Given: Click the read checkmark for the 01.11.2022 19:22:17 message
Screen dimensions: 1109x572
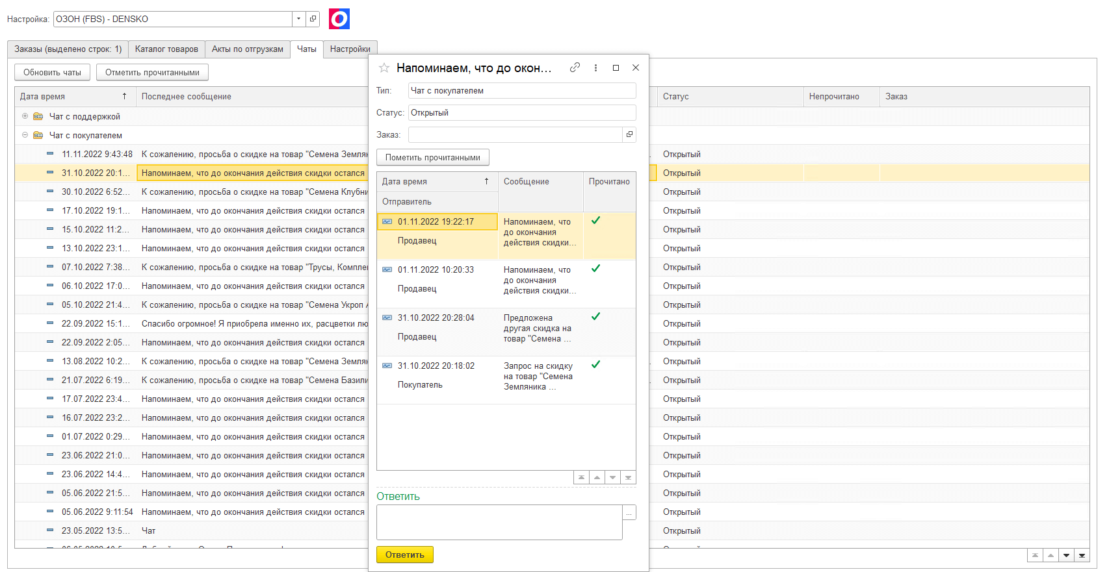Looking at the screenshot, I should [x=595, y=221].
